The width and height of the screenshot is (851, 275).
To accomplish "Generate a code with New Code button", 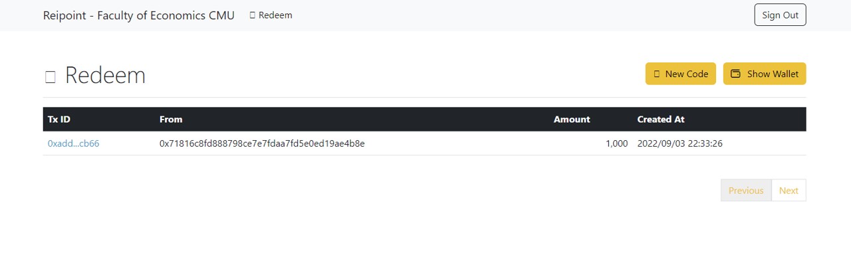I will point(681,74).
